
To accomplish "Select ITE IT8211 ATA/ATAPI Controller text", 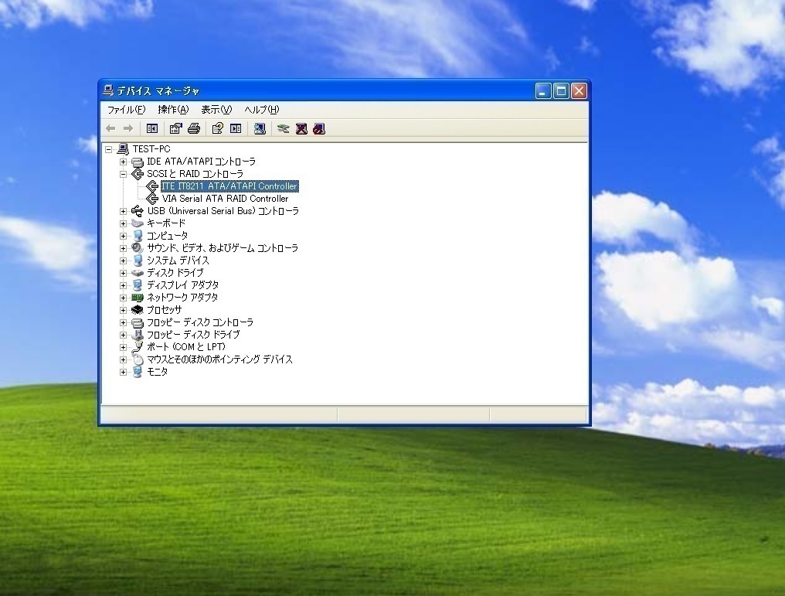I will tap(229, 186).
